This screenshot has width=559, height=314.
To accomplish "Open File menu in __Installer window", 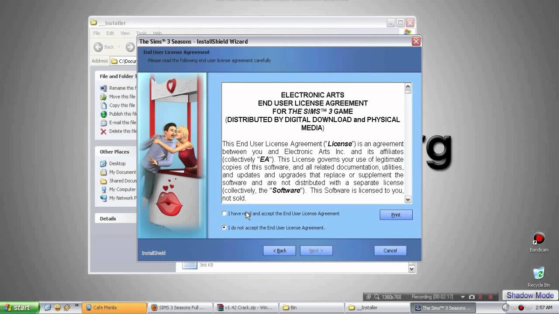I will point(97,33).
